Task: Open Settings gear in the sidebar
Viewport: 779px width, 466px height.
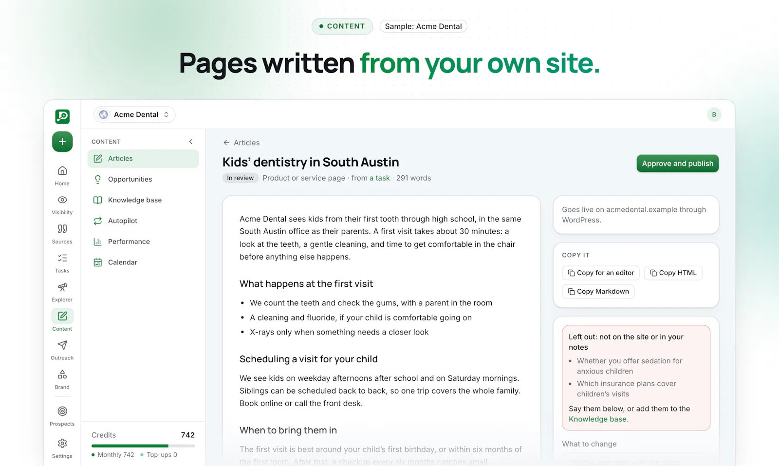Action: 62,448
